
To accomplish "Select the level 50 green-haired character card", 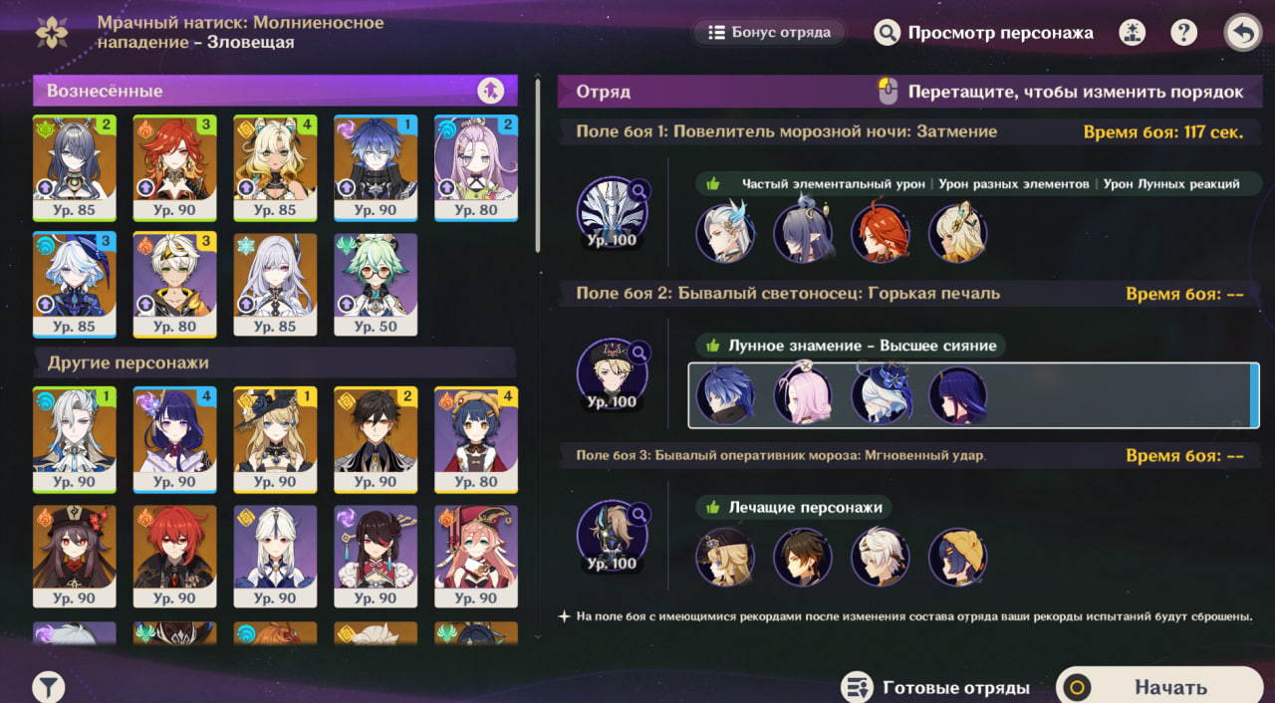I will tap(376, 284).
